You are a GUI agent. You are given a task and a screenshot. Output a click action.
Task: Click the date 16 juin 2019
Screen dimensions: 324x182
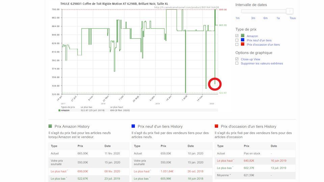click(278, 160)
